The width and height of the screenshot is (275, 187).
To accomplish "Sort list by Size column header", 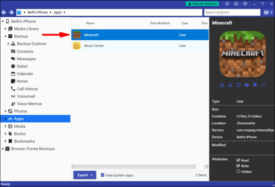I will click(x=204, y=23).
